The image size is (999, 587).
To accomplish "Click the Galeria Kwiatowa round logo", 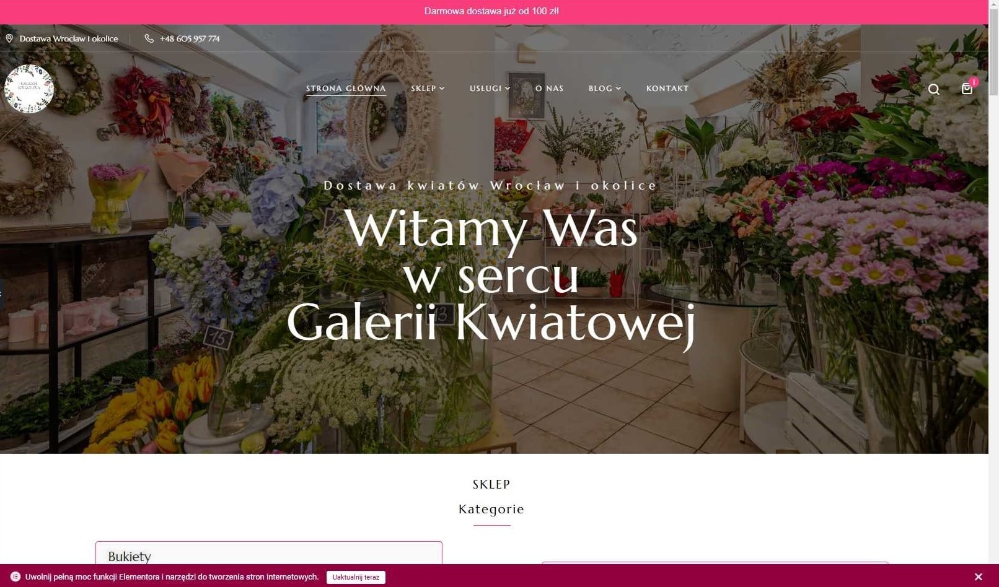I will (29, 89).
